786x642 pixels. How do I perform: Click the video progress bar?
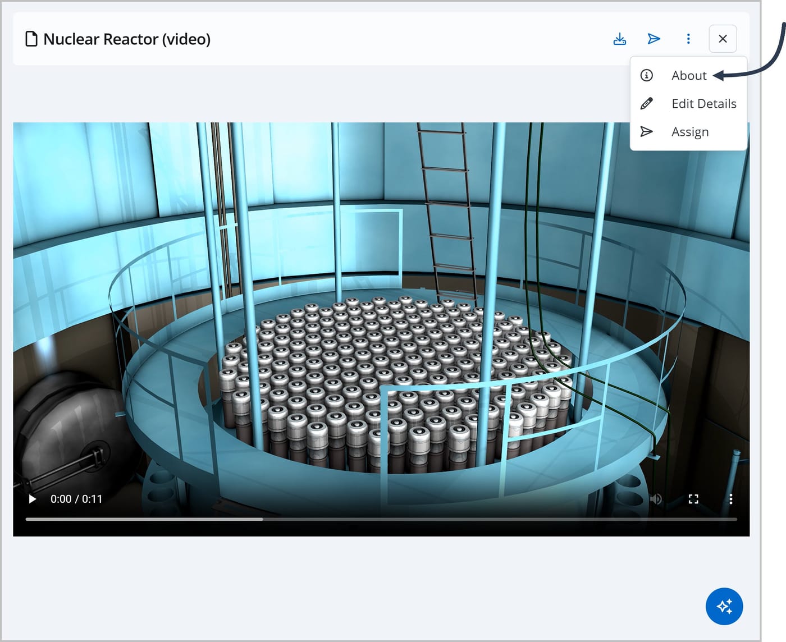[x=381, y=519]
